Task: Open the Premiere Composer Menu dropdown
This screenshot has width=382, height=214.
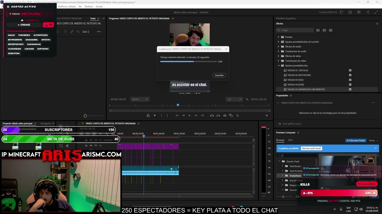Action: (x=373, y=141)
